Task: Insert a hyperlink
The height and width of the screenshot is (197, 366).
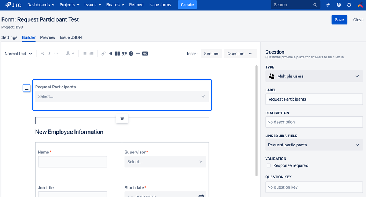Action: (x=103, y=54)
